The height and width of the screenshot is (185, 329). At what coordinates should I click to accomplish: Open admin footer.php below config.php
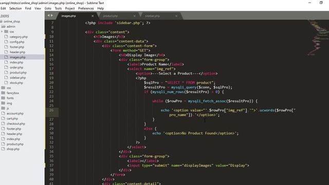[x=17, y=47]
